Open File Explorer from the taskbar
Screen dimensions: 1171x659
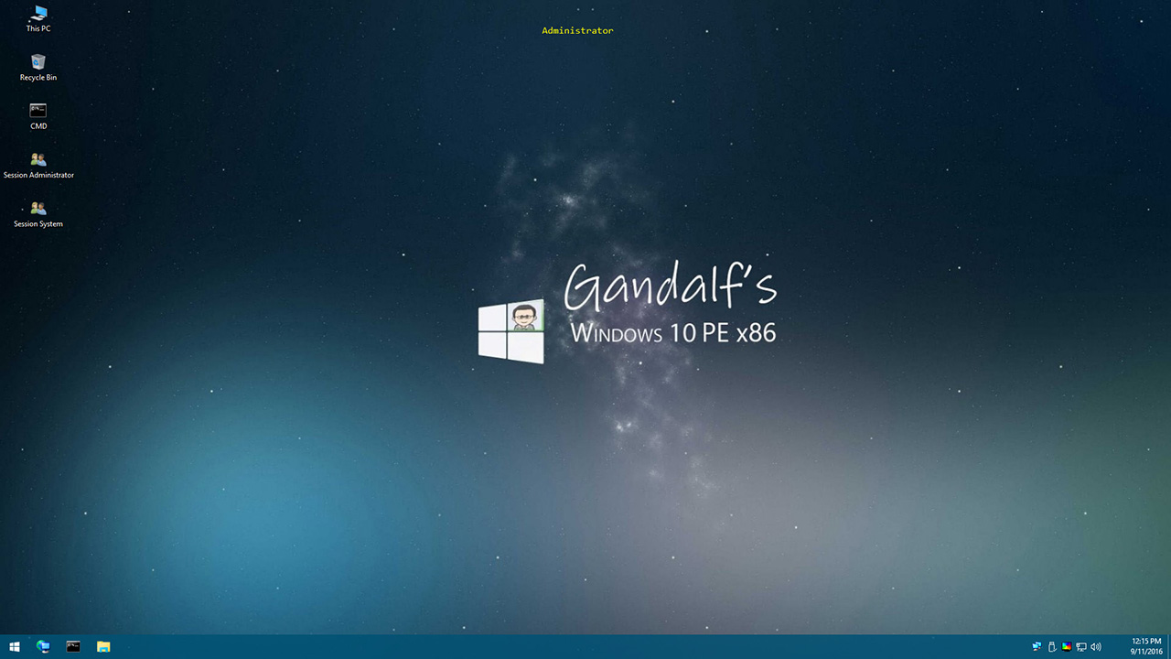(x=103, y=647)
